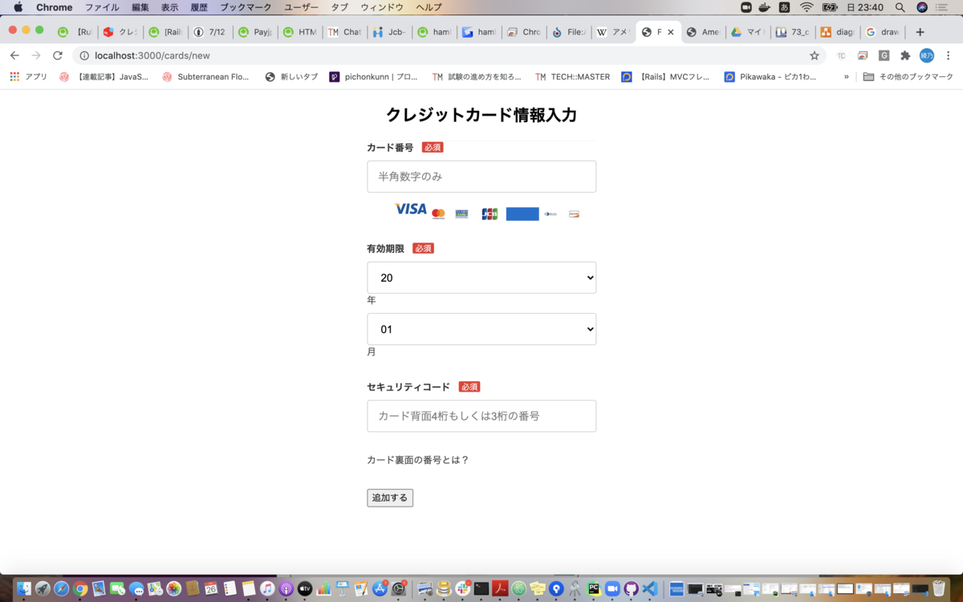Bookmark this page with the star icon
Viewport: 963px width, 602px height.
[815, 55]
